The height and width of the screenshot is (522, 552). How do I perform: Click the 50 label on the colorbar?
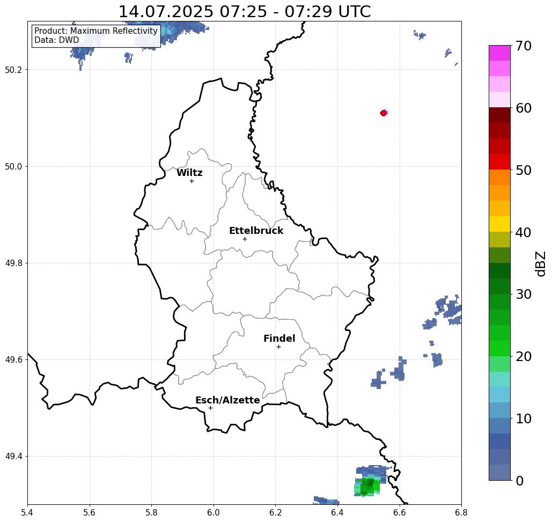(x=524, y=171)
